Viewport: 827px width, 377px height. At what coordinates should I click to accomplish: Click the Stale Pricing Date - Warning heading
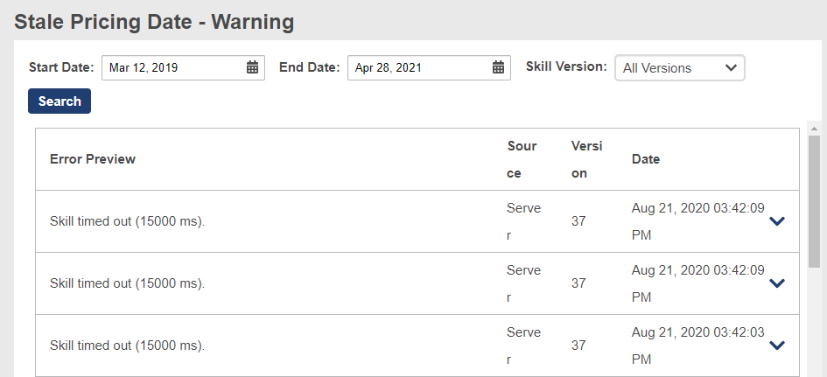point(154,22)
